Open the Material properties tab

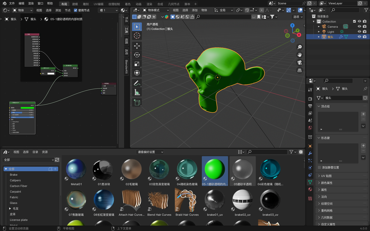pyautogui.click(x=310, y=189)
